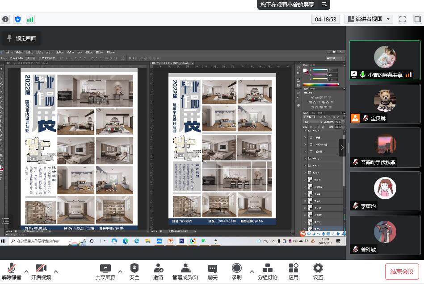424x284 pixels.
Task: Click the 邀请 invite icon
Action: coord(158,268)
